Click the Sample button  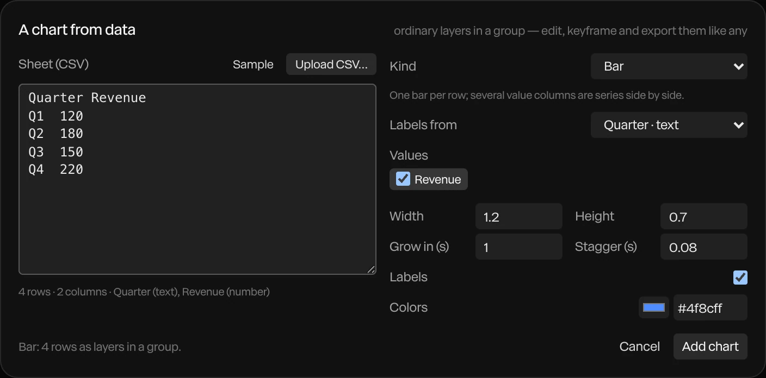click(x=253, y=64)
